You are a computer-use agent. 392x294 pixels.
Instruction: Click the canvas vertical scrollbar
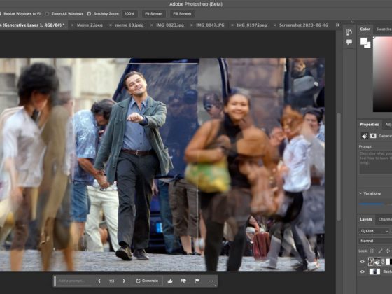(x=339, y=166)
